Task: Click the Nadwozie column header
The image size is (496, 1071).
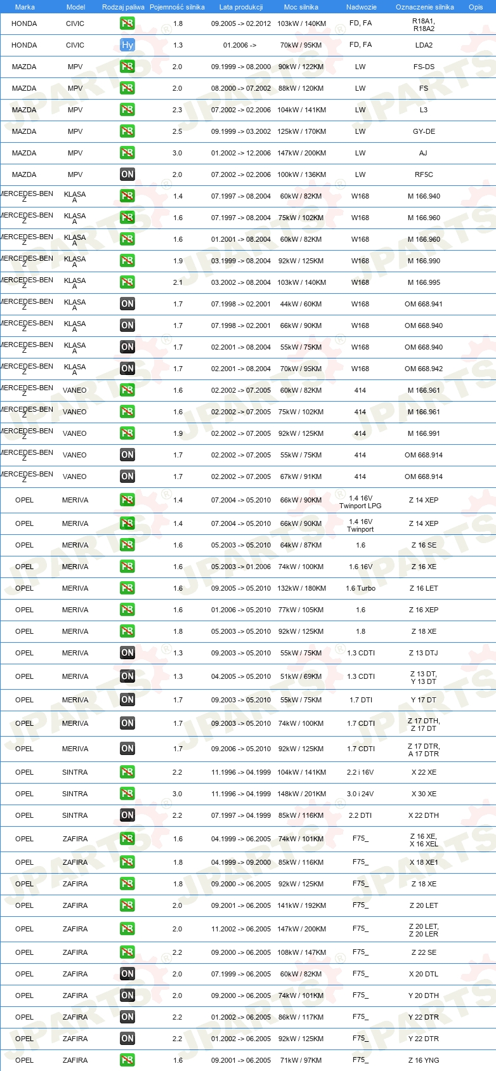Action: (x=362, y=7)
